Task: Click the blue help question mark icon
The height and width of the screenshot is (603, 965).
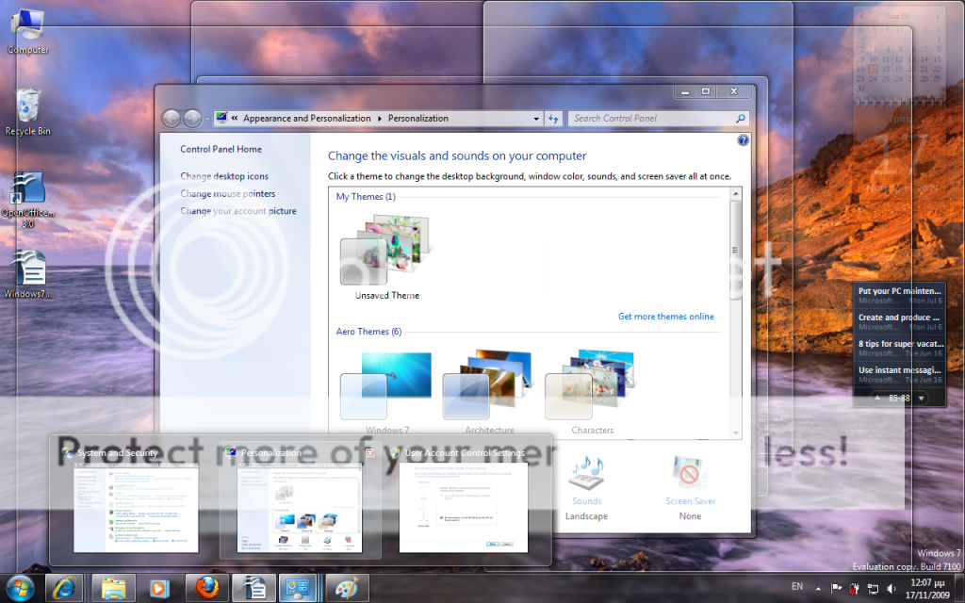Action: 743,140
